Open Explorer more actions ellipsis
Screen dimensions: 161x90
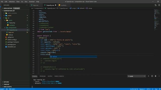pos(27,5)
